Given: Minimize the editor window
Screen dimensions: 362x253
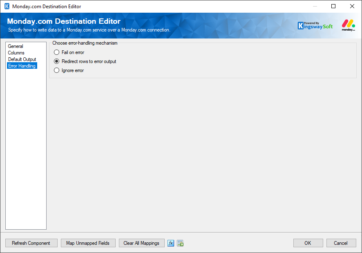Looking at the screenshot, I should pyautogui.click(x=315, y=6).
